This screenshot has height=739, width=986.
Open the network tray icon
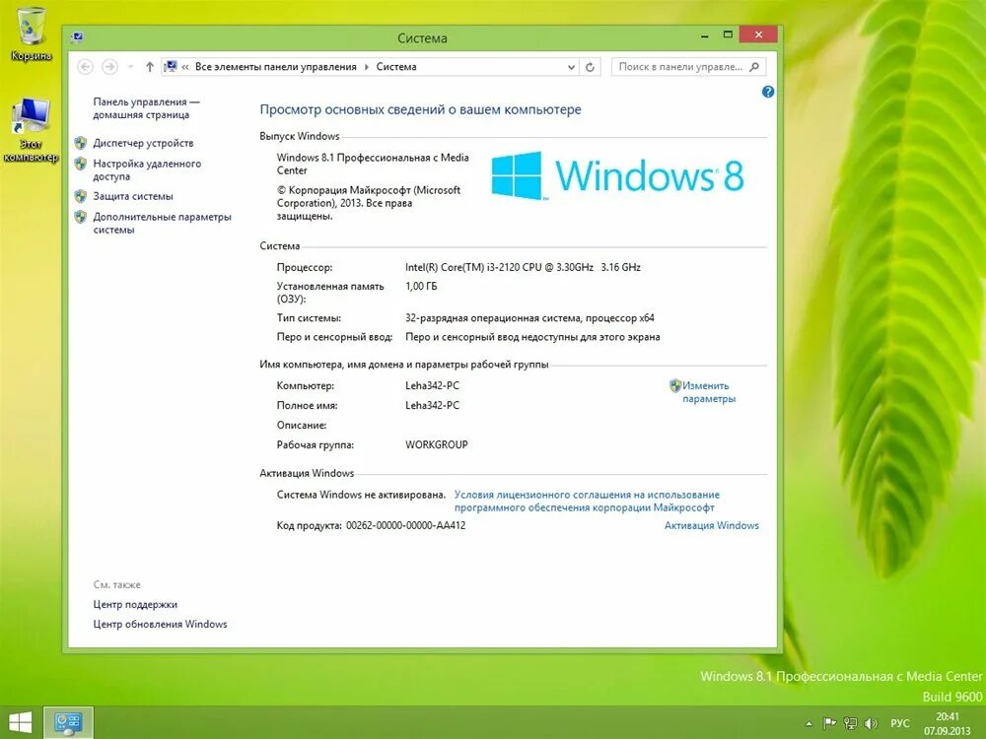pyautogui.click(x=850, y=724)
